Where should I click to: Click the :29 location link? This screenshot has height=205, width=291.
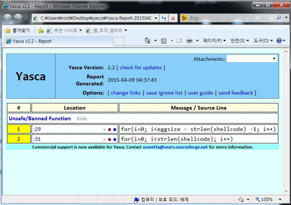(x=37, y=129)
